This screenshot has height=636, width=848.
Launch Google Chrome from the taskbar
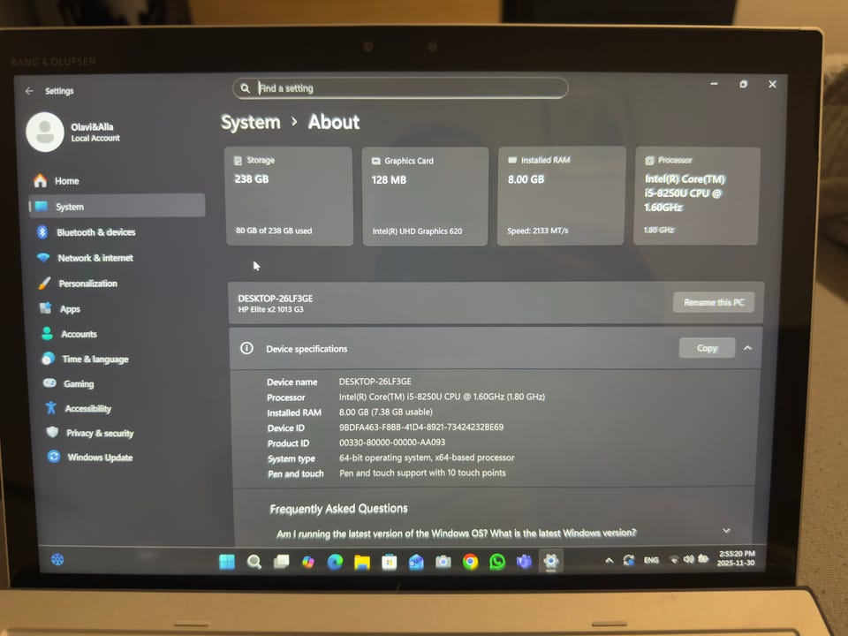point(471,562)
